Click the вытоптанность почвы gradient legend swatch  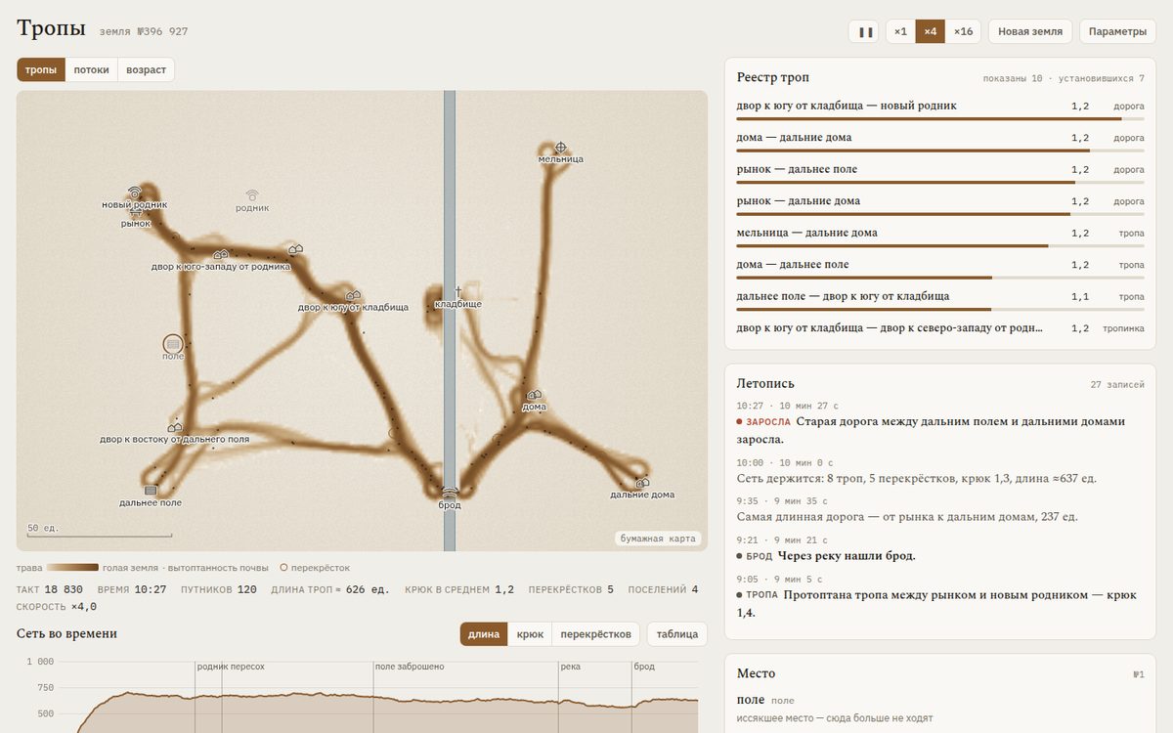[72, 567]
